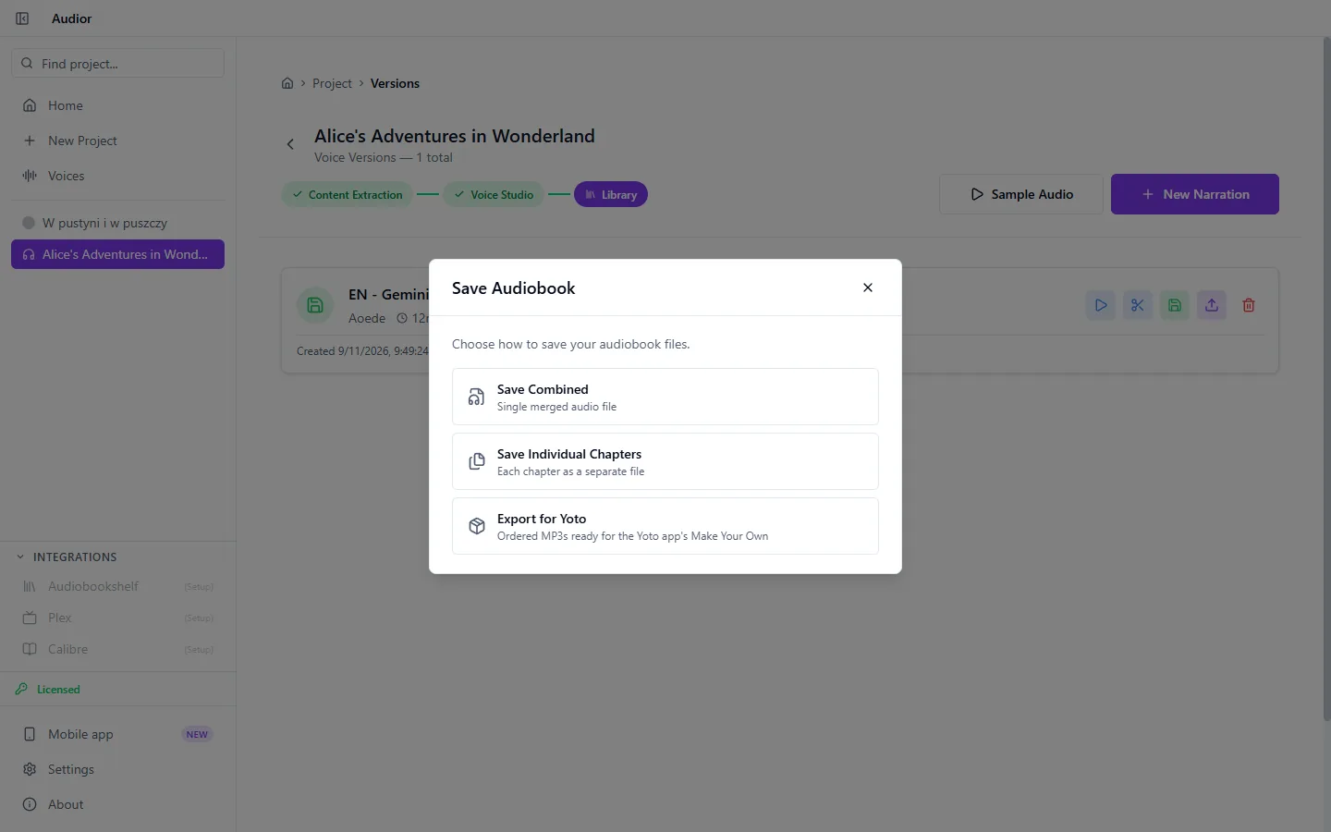Click the page vertical scrollbar

[x=1326, y=379]
